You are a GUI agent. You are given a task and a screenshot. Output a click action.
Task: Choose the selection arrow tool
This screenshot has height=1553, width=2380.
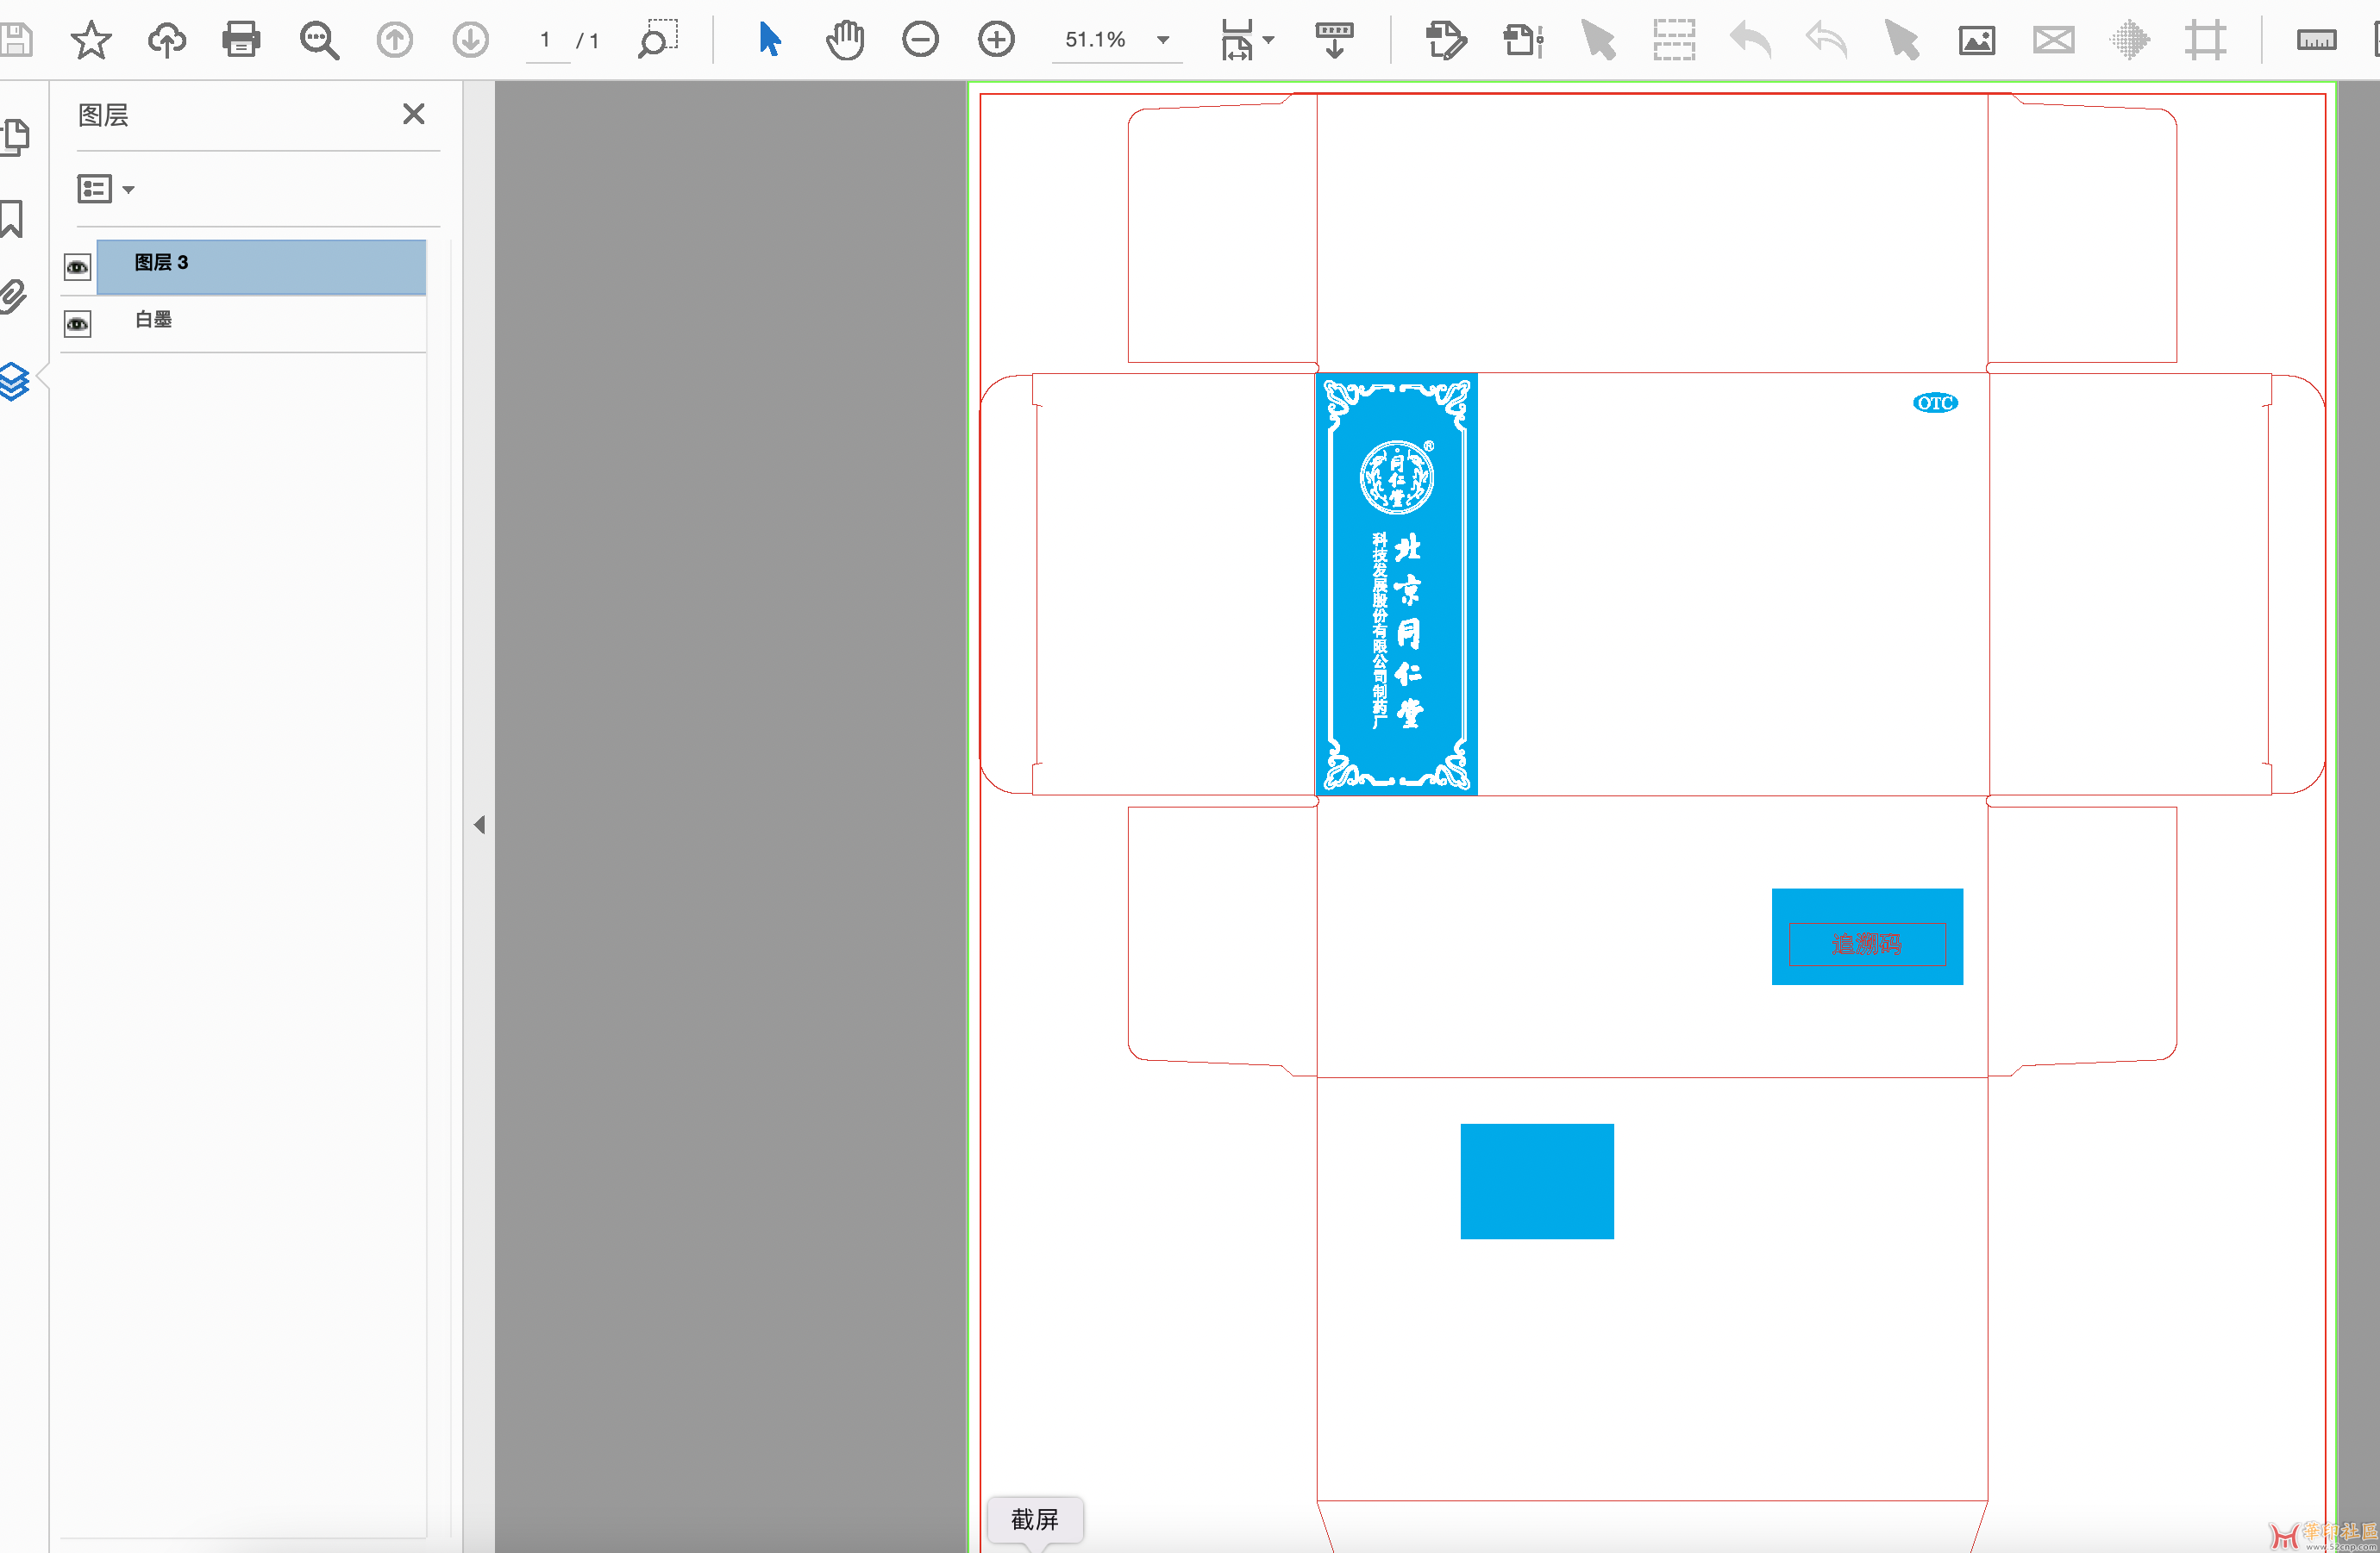tap(769, 40)
